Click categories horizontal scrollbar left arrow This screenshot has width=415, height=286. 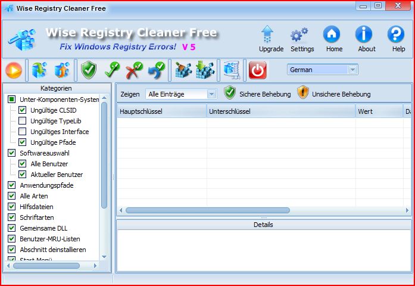click(8, 266)
